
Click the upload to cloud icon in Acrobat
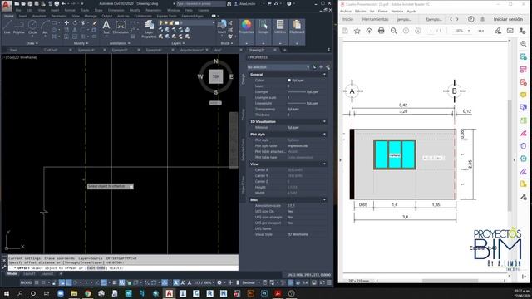pyautogui.click(x=369, y=31)
